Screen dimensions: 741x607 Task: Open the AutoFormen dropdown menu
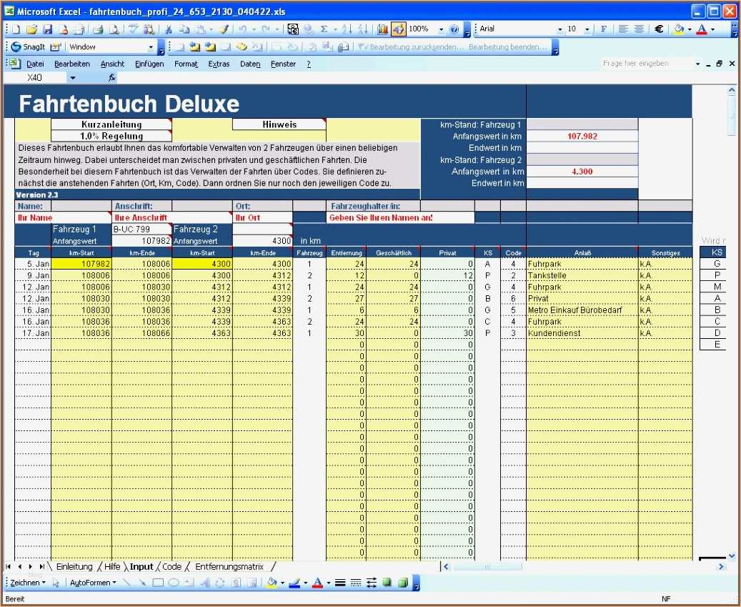tap(92, 583)
